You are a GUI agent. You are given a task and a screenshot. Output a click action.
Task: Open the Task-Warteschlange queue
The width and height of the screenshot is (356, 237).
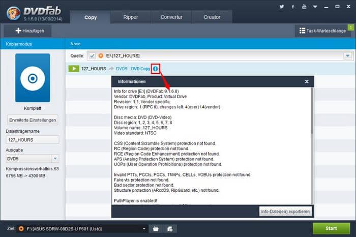tap(322, 31)
